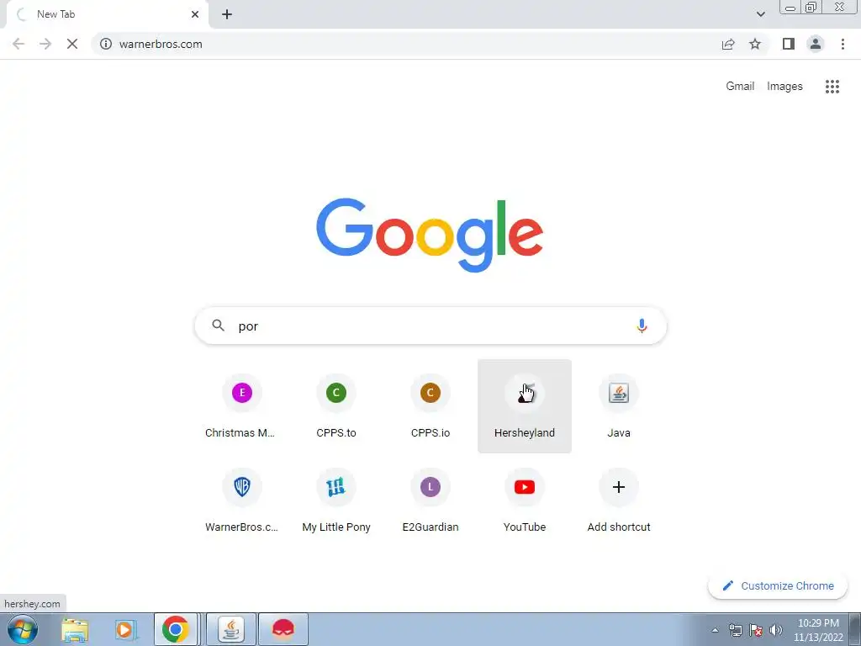Image resolution: width=861 pixels, height=646 pixels.
Task: Click the Google search input field
Action: pyautogui.click(x=430, y=326)
